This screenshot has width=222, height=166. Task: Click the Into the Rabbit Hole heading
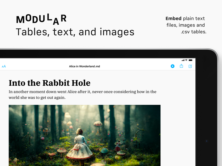click(x=49, y=83)
